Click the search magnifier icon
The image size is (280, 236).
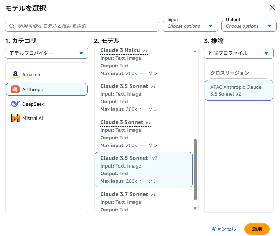12,26
